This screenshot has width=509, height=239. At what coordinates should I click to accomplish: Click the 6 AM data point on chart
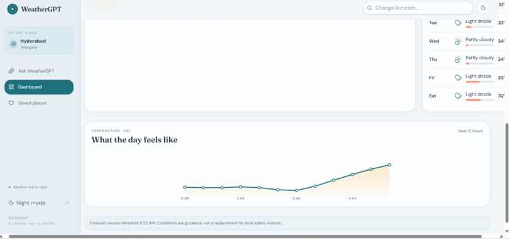296,190
